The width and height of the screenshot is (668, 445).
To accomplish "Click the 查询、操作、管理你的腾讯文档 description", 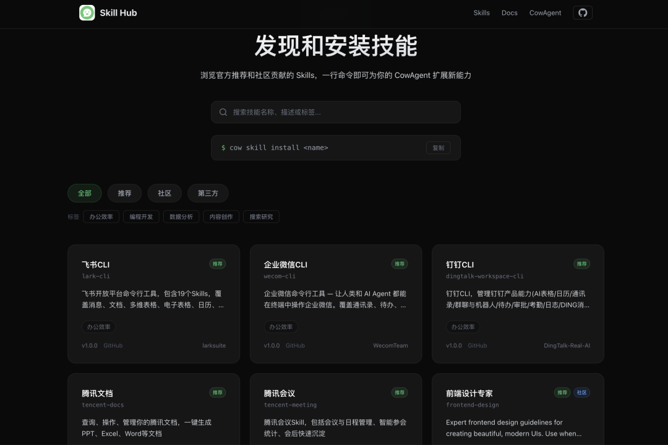I will tap(147, 428).
